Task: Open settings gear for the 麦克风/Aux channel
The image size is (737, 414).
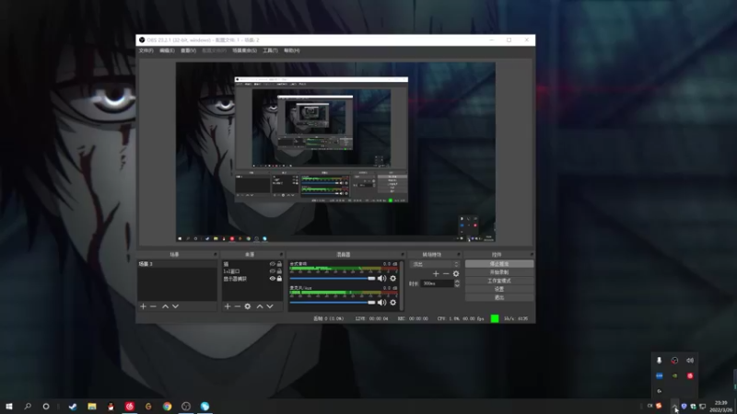Action: coord(393,303)
